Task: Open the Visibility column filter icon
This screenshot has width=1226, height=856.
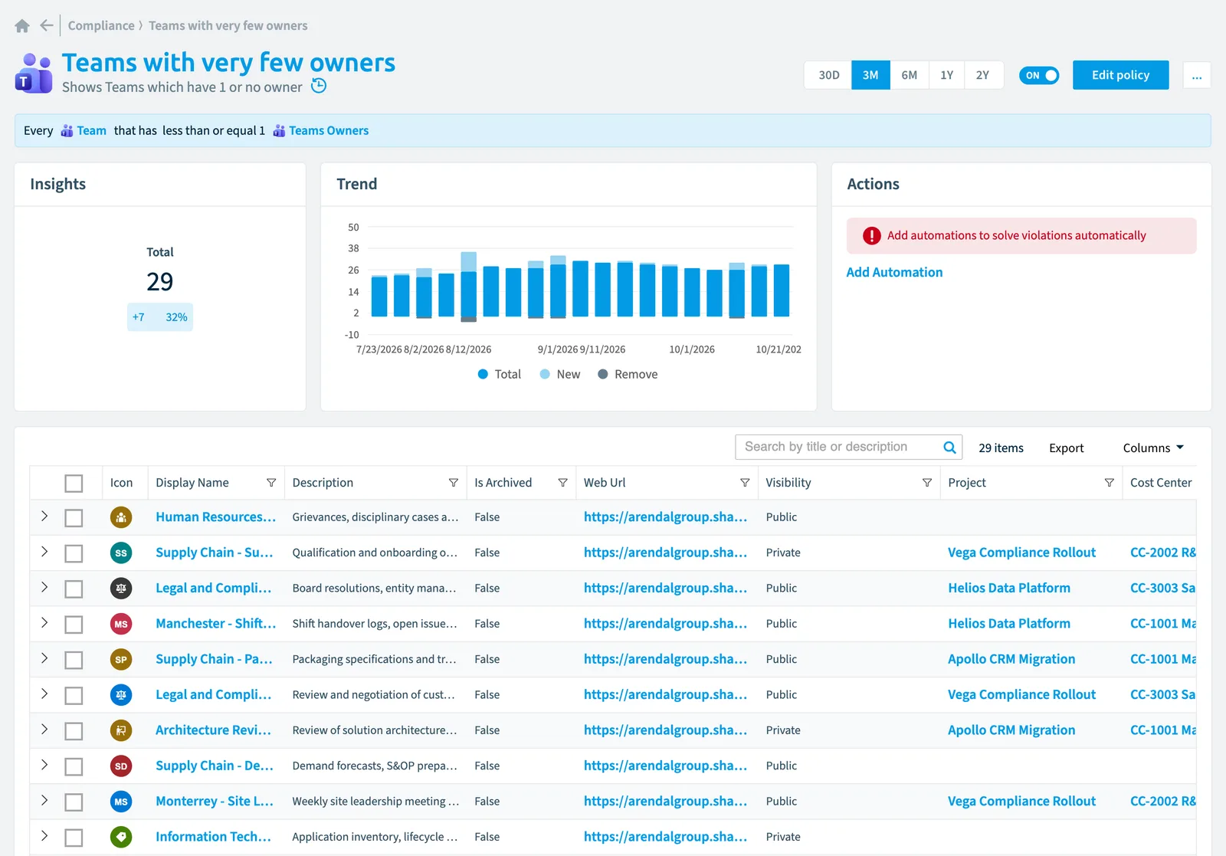Action: [927, 483]
